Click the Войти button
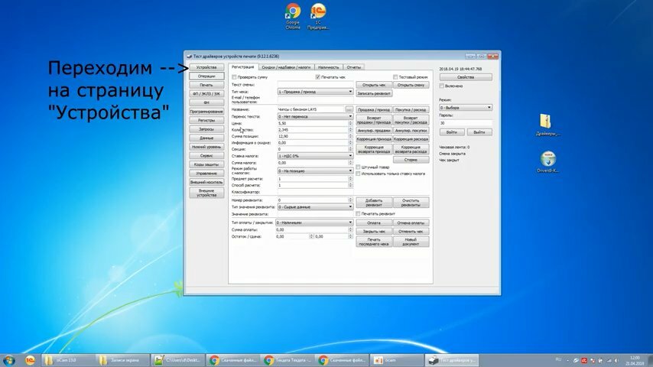Image resolution: width=653 pixels, height=367 pixels. (452, 132)
